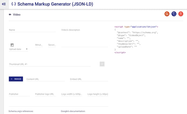
Task: Select the Logo width field
Action: [72, 94]
